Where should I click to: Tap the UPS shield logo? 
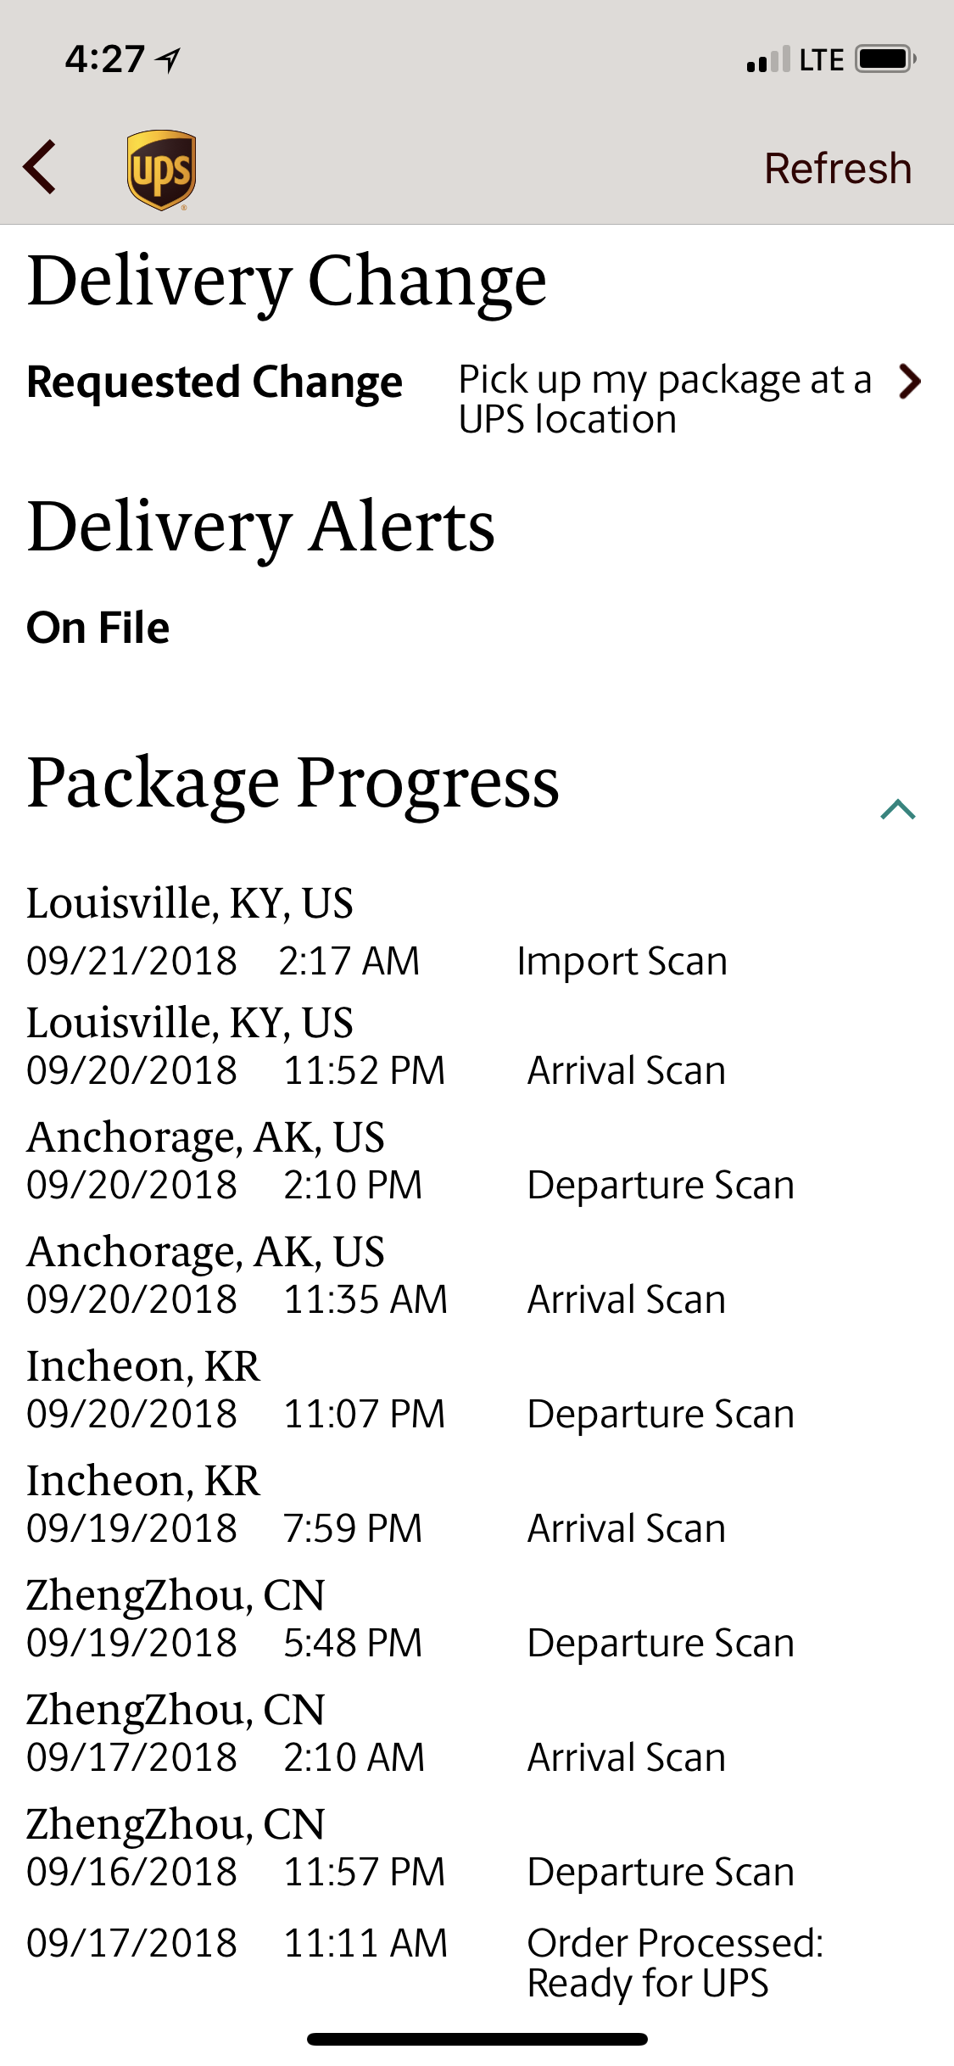click(161, 170)
